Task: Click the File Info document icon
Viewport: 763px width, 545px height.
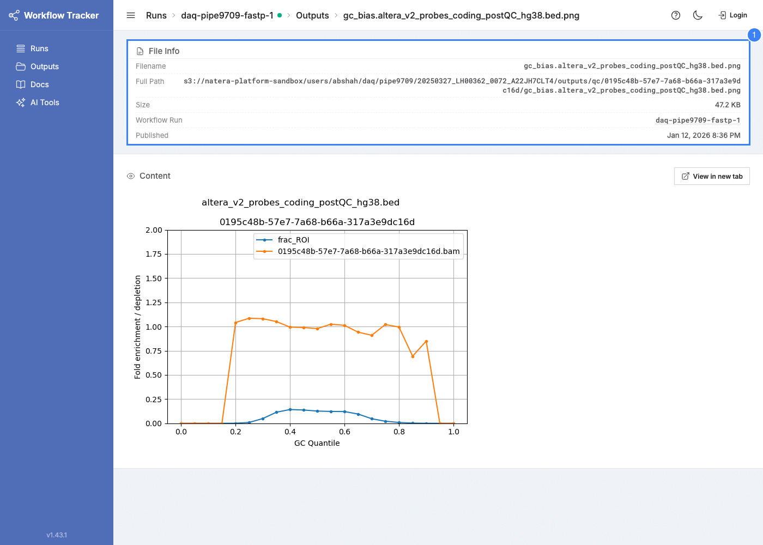Action: (140, 51)
